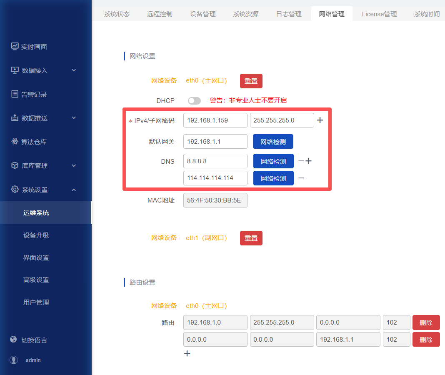This screenshot has height=375, width=445.
Task: Click 网络检测 next to default gateway
Action: pyautogui.click(x=273, y=142)
